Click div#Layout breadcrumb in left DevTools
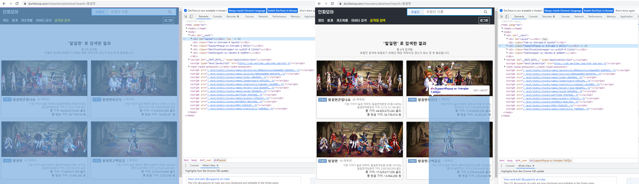This screenshot has width=639, height=184. coord(220,160)
